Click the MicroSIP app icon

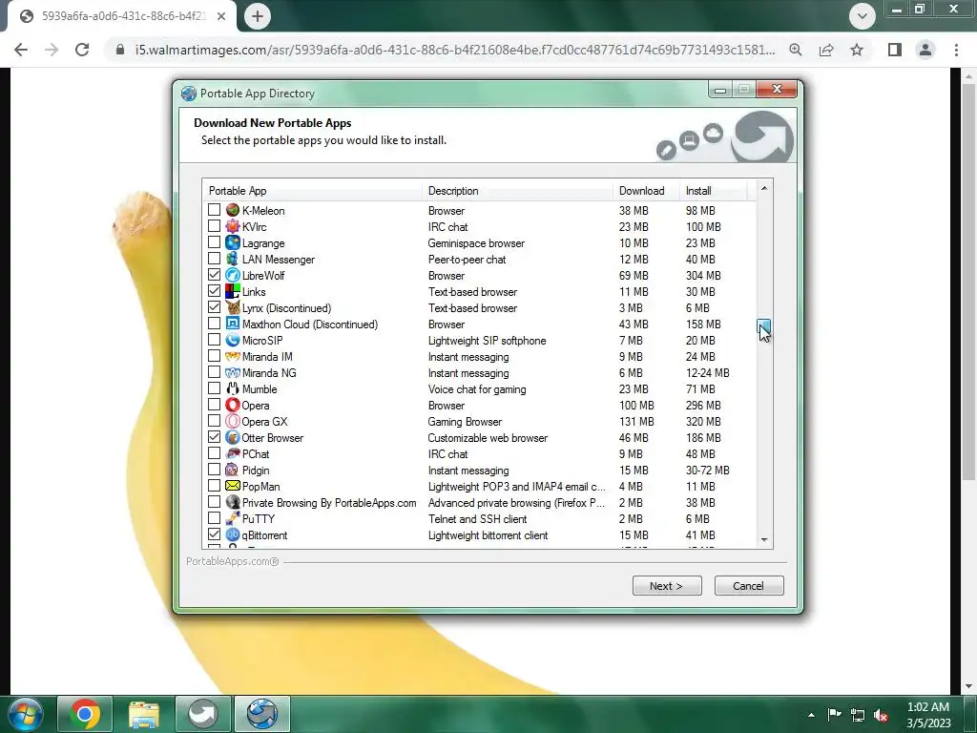tap(233, 340)
